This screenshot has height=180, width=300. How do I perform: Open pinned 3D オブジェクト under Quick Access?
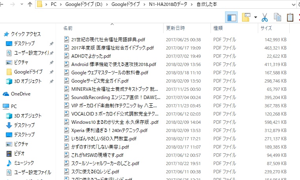(28, 81)
